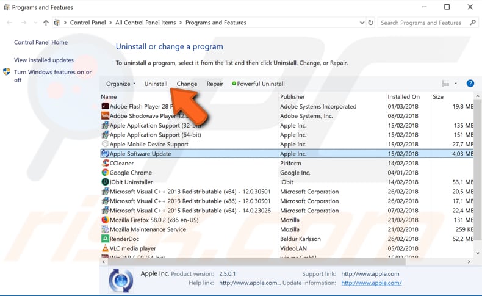
Task: Open Turn Windows features on or off
Action: click(52, 76)
